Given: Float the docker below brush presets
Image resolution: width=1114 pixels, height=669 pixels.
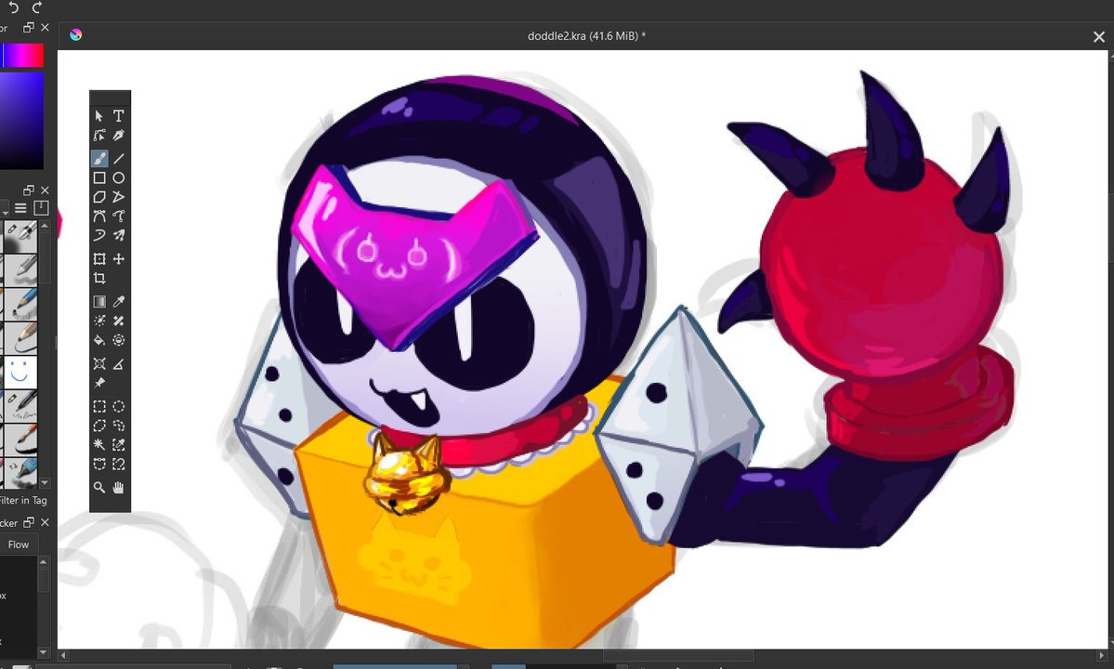Looking at the screenshot, I should tap(29, 523).
